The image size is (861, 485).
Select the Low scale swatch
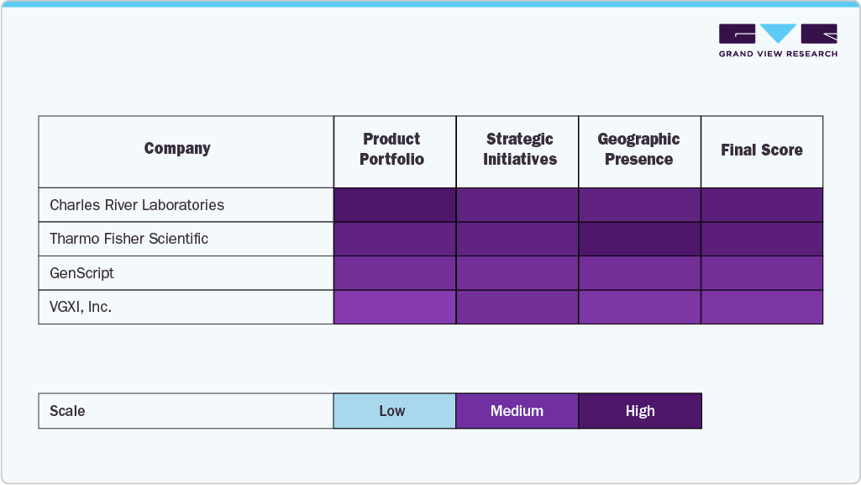[x=394, y=411]
